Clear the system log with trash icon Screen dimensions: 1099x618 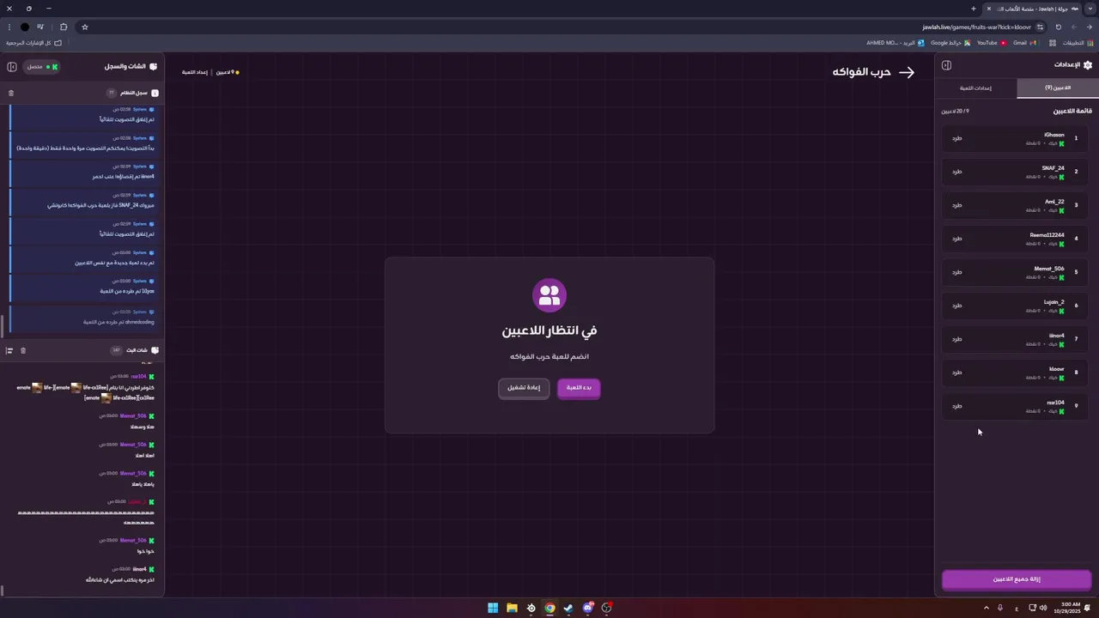click(11, 93)
